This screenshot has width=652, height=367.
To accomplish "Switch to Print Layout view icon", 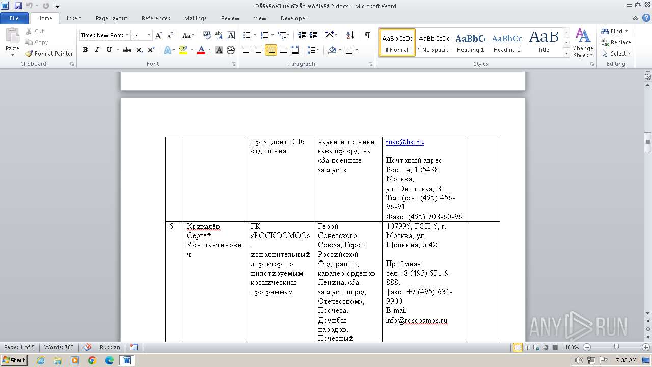I will [x=518, y=347].
